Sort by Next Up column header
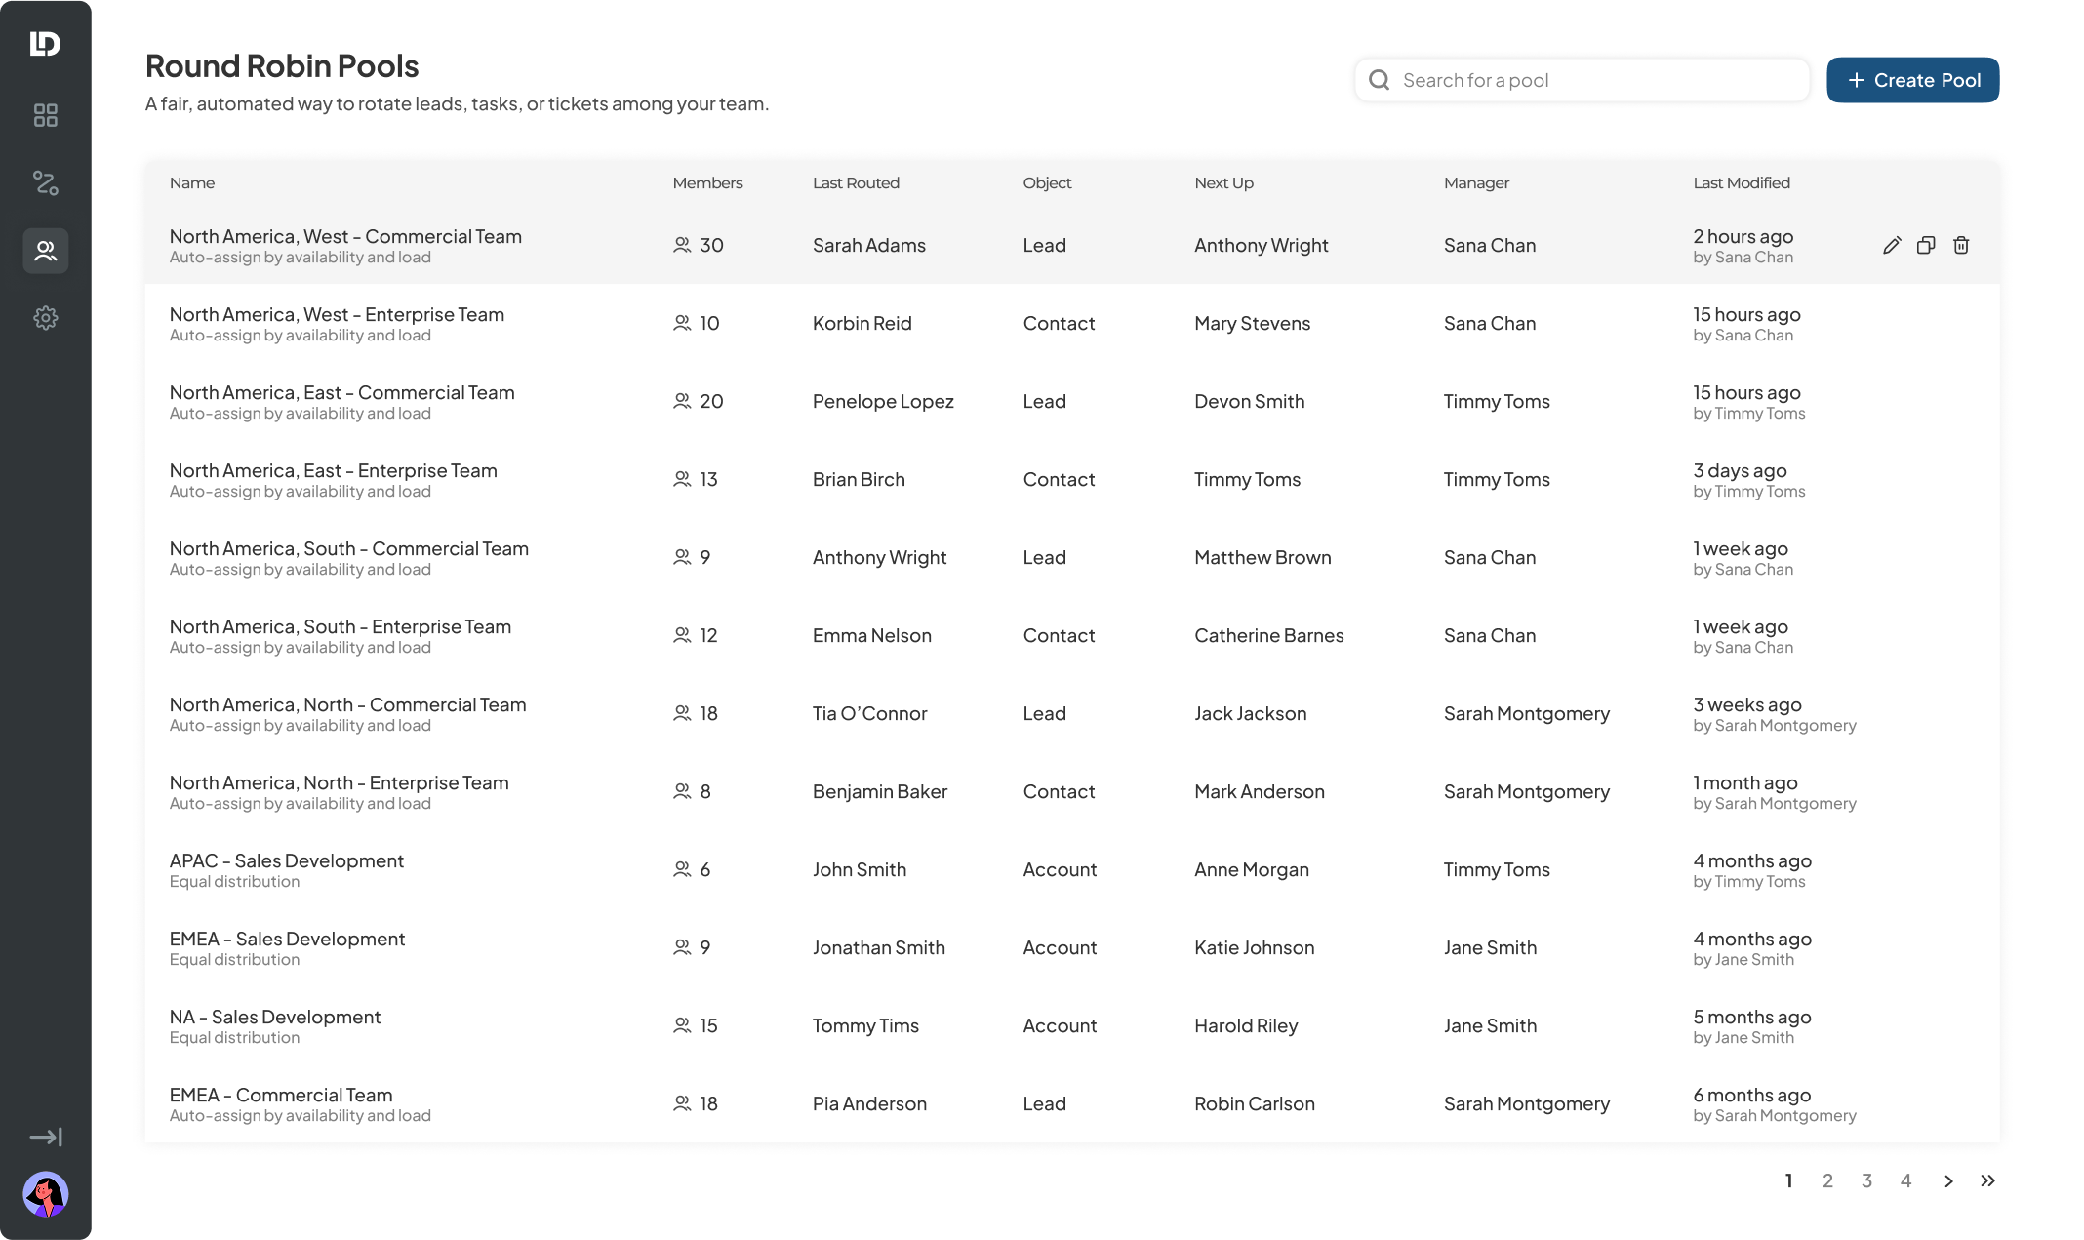Image resolution: width=2084 pixels, height=1240 pixels. (1223, 182)
